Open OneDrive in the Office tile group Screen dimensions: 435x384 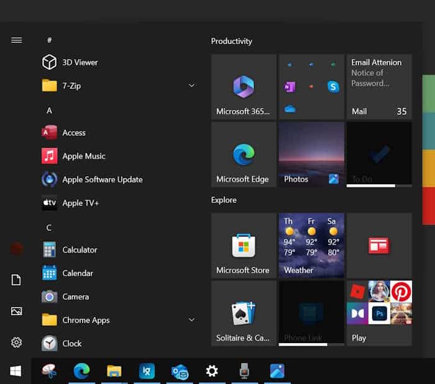point(290,109)
